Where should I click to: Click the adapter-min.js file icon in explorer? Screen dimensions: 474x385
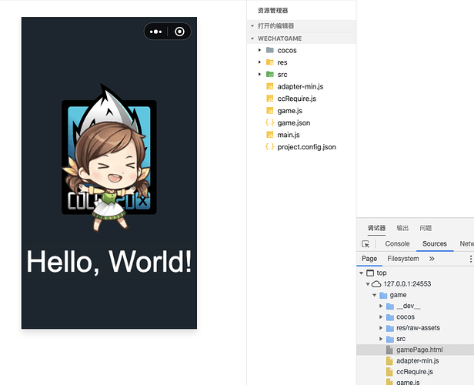click(270, 86)
